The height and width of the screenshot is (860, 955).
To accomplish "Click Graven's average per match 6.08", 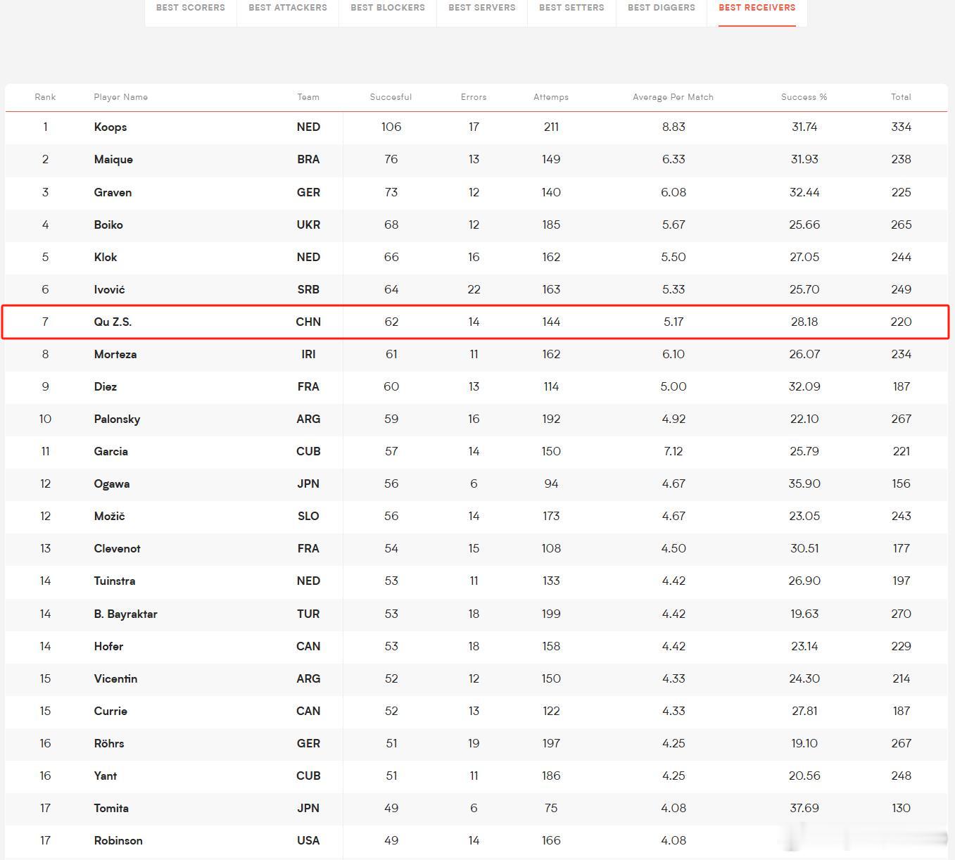I will coord(673,192).
